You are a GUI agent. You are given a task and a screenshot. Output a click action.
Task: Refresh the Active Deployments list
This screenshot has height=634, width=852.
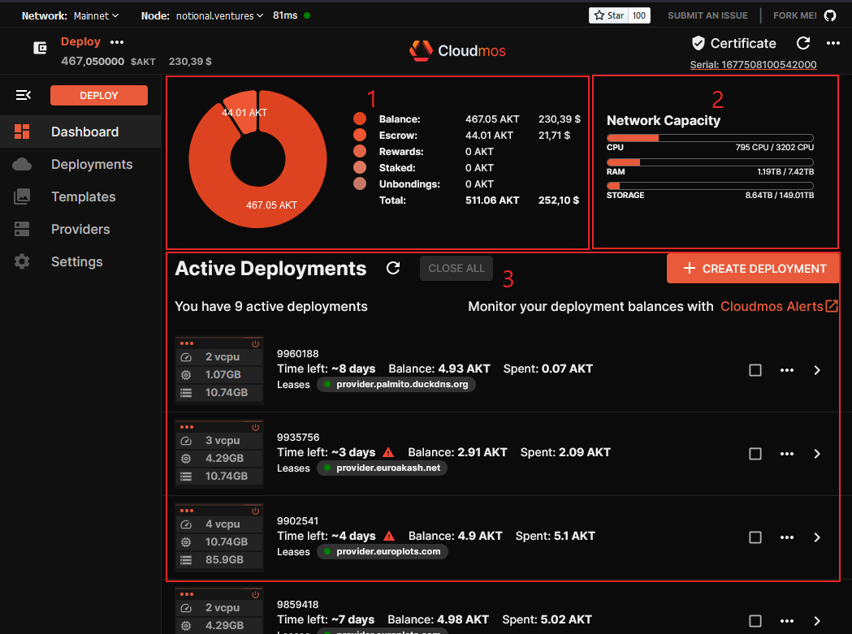pos(393,269)
